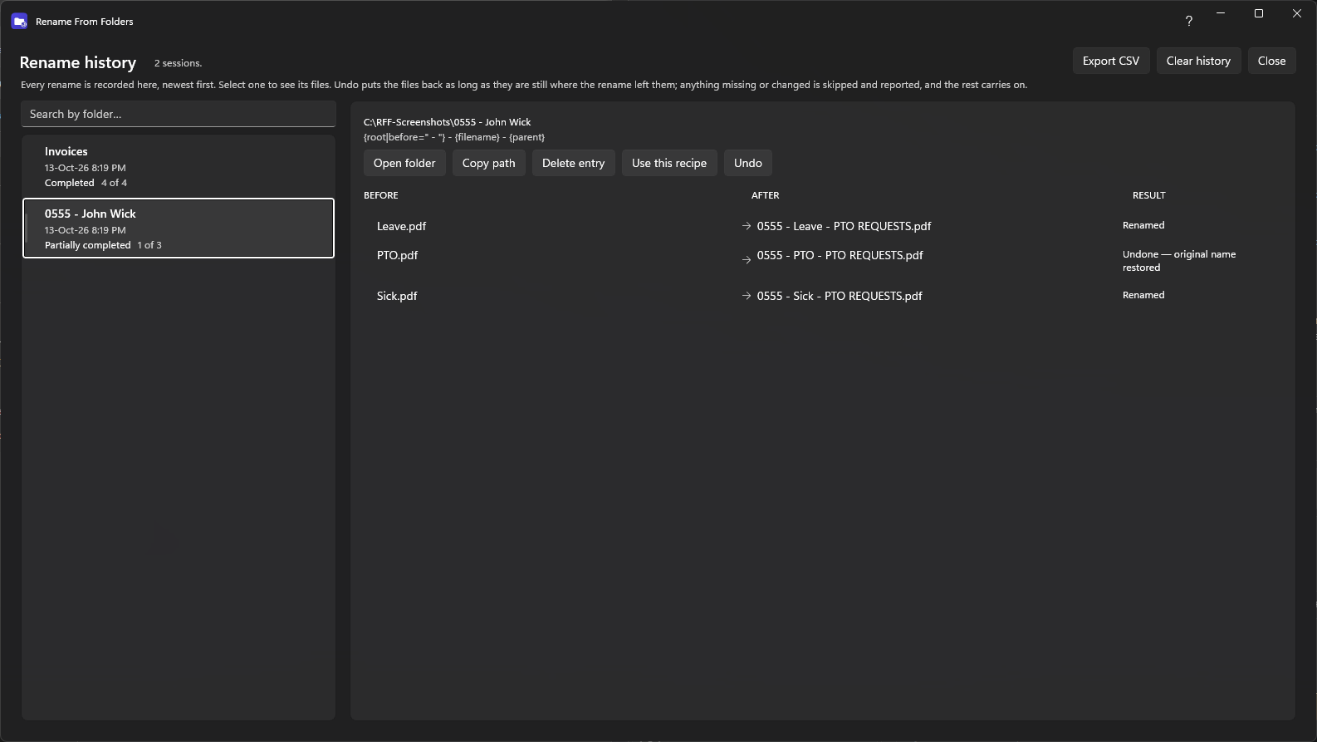Click the PTO.pdf before filename

(x=397, y=255)
